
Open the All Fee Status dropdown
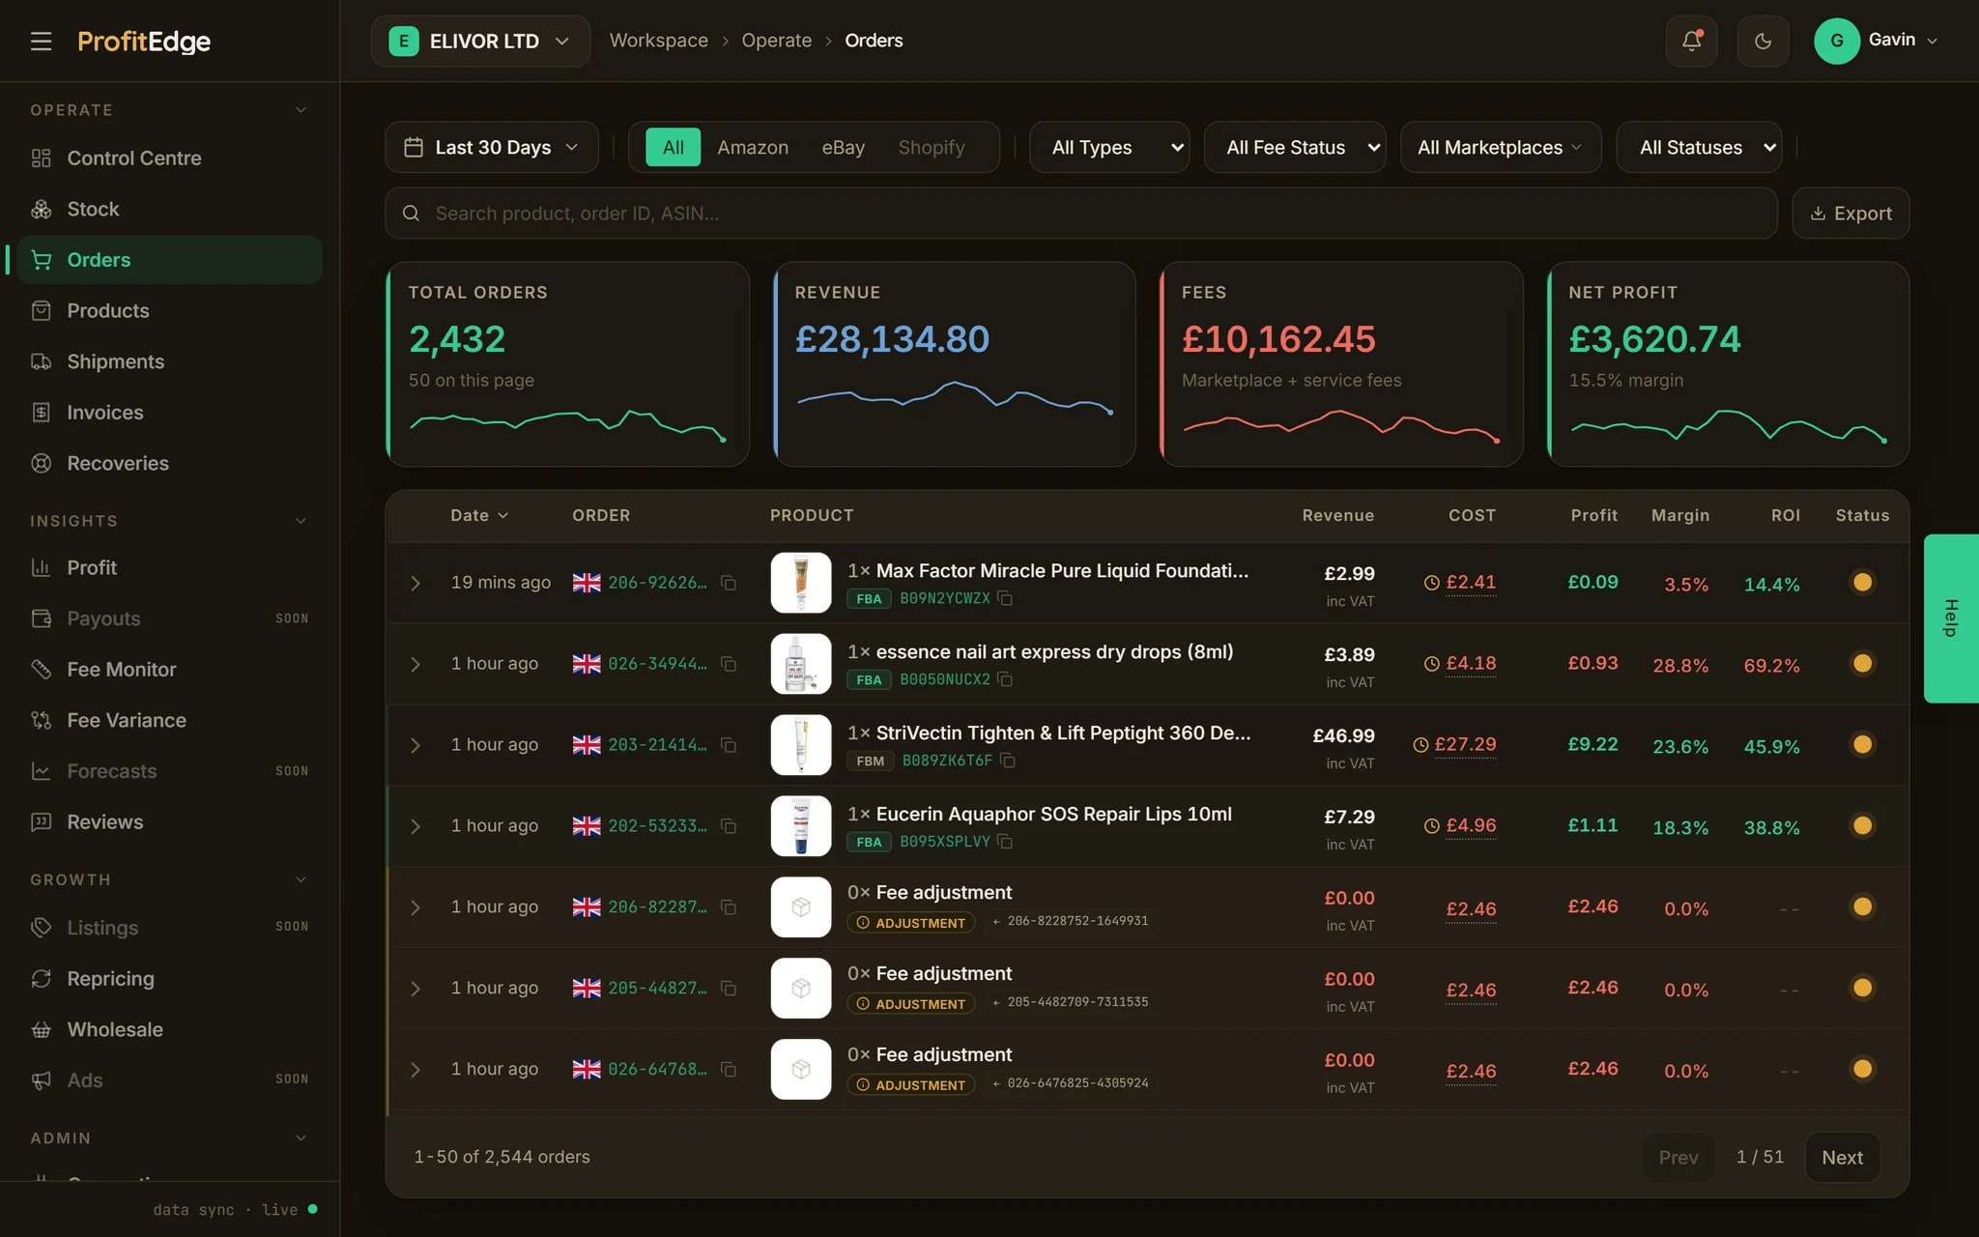pyautogui.click(x=1295, y=147)
